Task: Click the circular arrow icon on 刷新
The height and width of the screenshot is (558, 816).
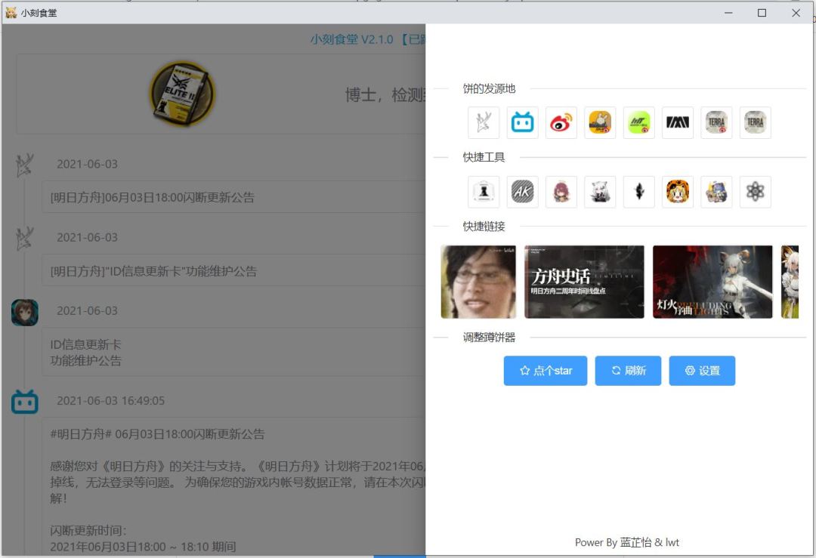Action: [616, 370]
